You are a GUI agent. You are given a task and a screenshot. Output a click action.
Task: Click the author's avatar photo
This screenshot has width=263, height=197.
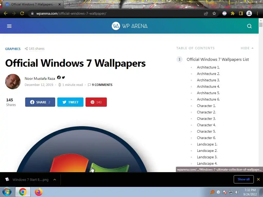(x=13, y=82)
